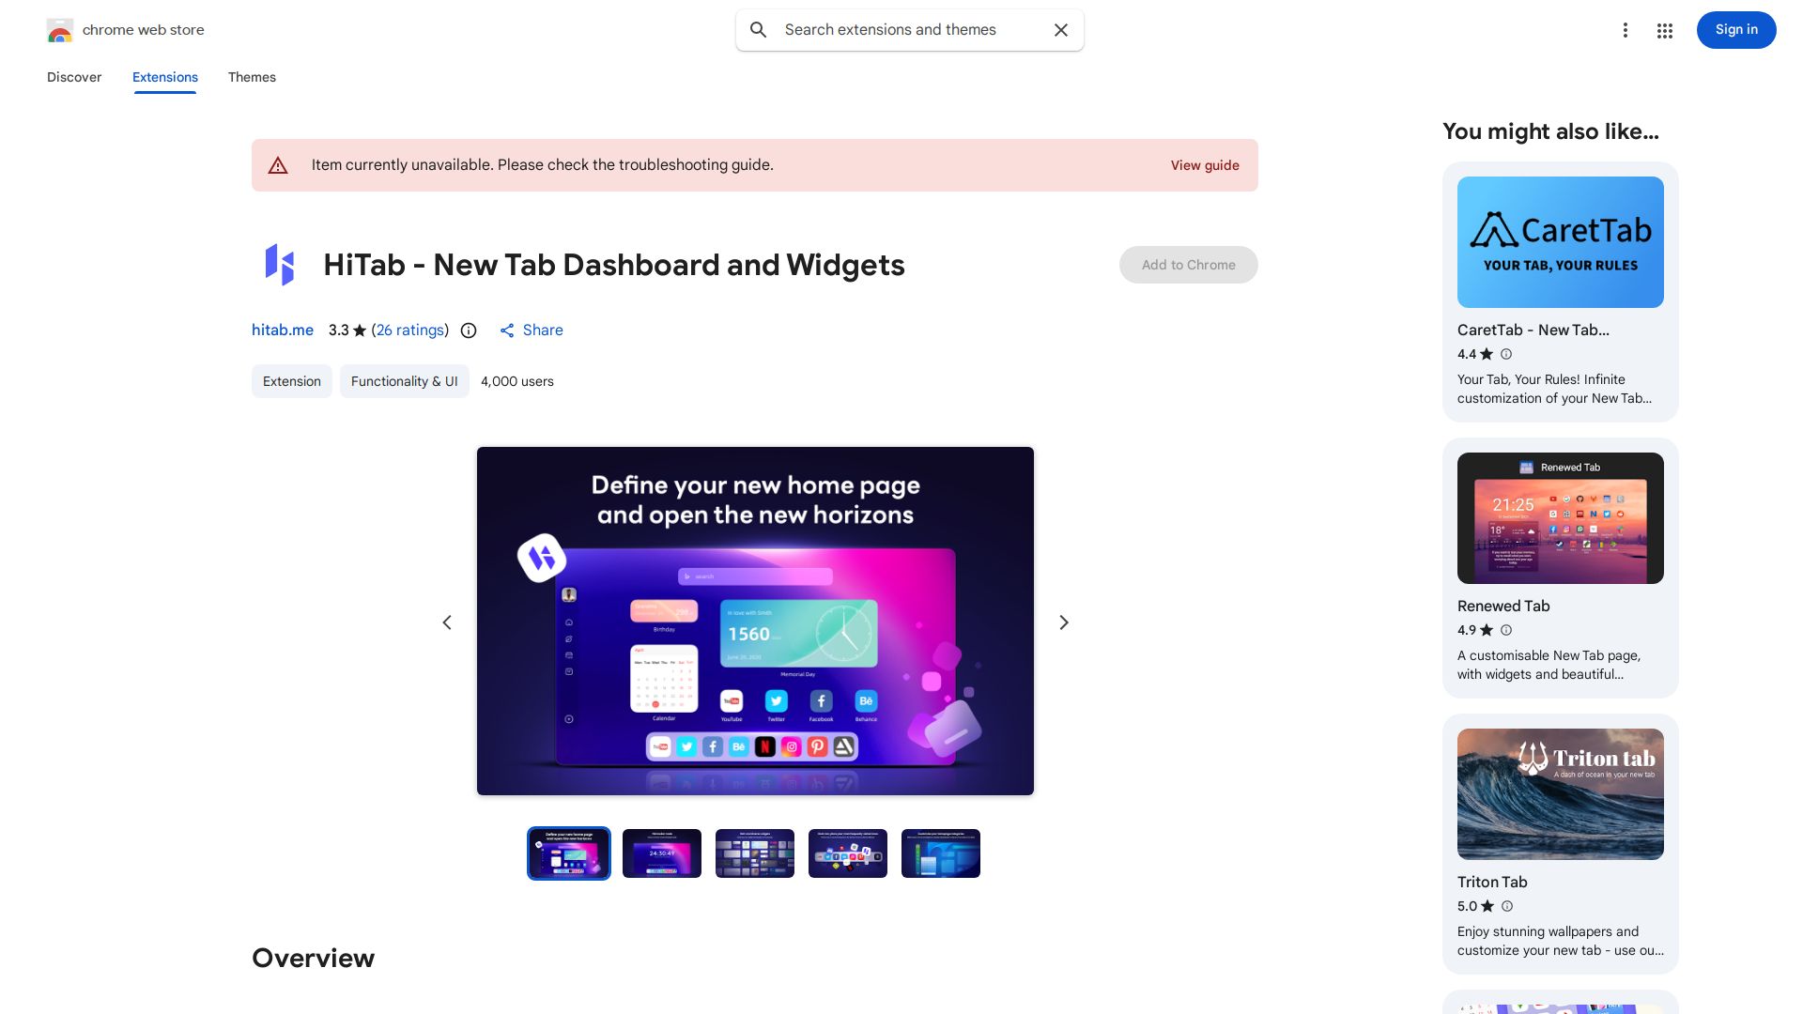Switch to the Discover tab
This screenshot has height=1014, width=1803.
tap(74, 77)
